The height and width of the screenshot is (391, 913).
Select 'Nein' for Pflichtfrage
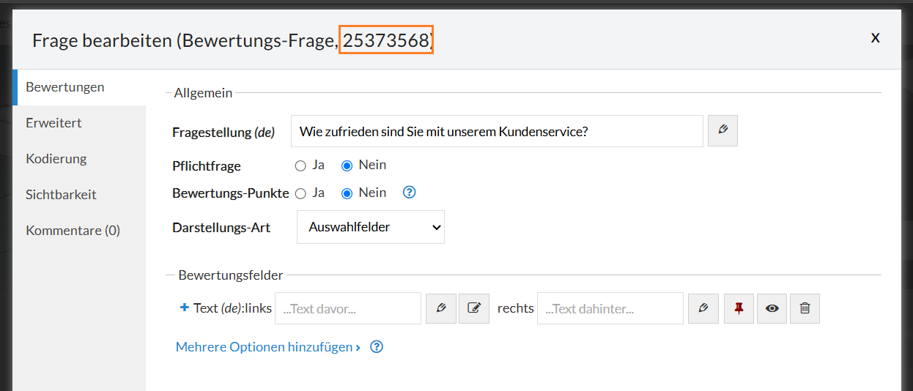pyautogui.click(x=347, y=166)
